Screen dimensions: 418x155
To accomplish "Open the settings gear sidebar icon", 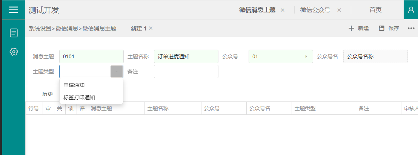I will coord(14,52).
